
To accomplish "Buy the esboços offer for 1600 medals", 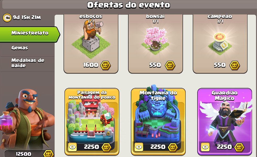I will click(x=91, y=44).
